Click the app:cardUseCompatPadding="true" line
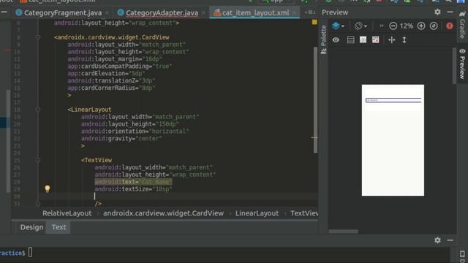This screenshot has height=263, width=468. pos(120,66)
